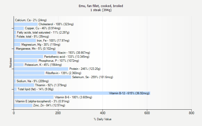This screenshot has width=202, height=126.
Task: Select the Phosphorus, P bar
Action: pos(26,61)
